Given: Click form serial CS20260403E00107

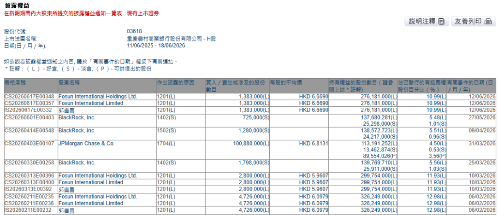Looking at the screenshot, I should click(30, 144).
